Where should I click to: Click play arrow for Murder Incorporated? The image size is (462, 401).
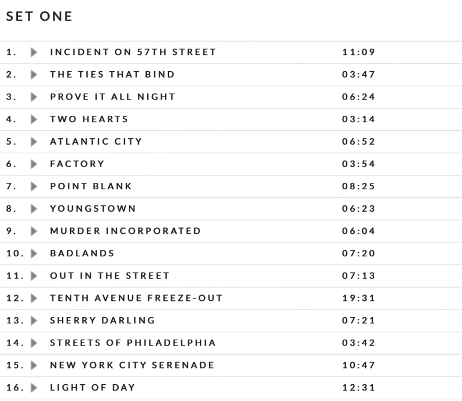point(34,231)
